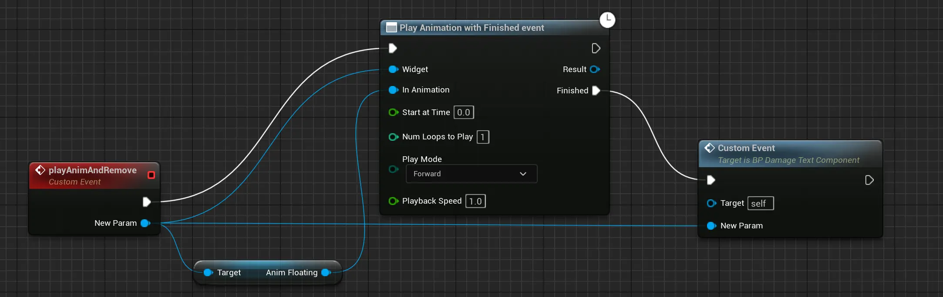Screen dimensions: 943x297
Task: Select the playAnimAndRemove node by its title
Action: [x=92, y=170]
